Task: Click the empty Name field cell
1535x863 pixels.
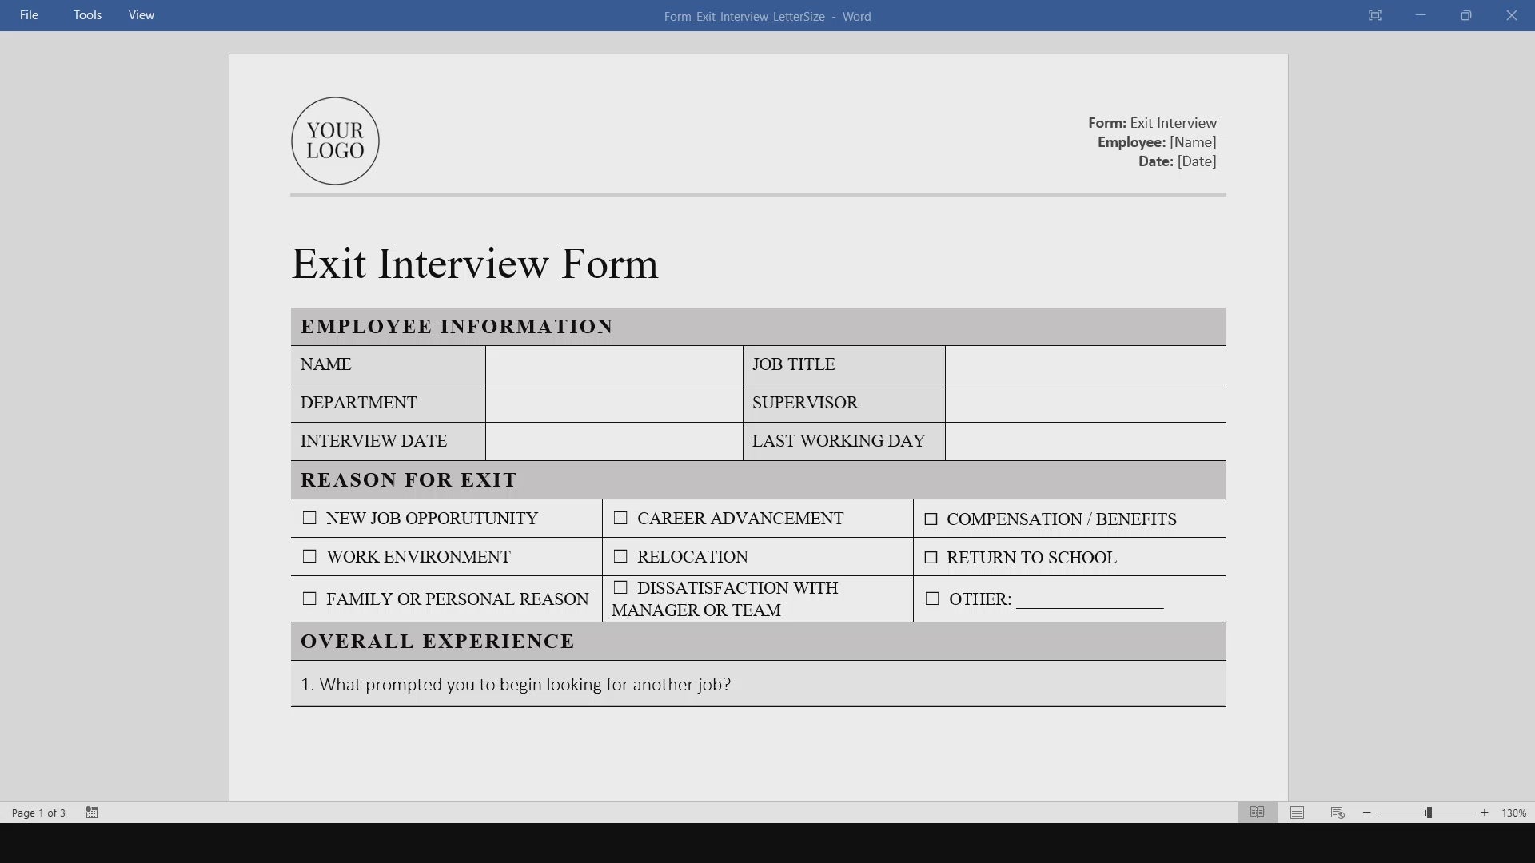Action: point(613,364)
